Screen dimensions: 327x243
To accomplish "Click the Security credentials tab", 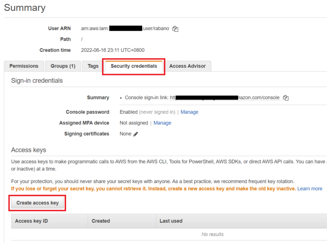I will pos(134,66).
